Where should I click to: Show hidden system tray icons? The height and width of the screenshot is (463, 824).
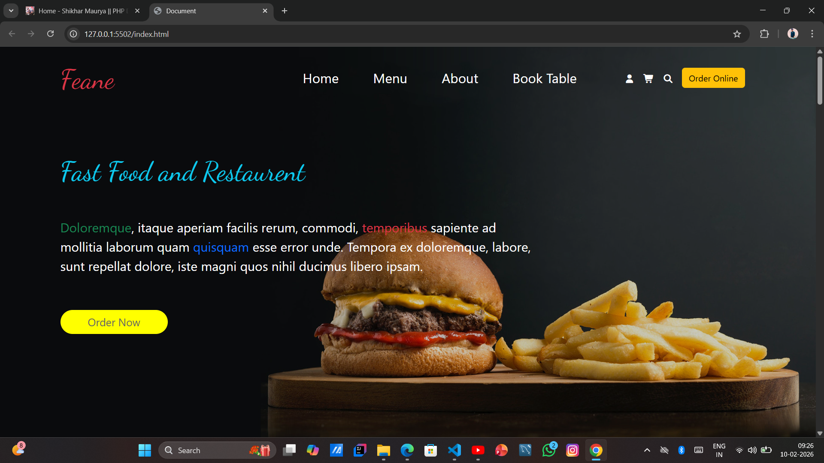coord(647,450)
